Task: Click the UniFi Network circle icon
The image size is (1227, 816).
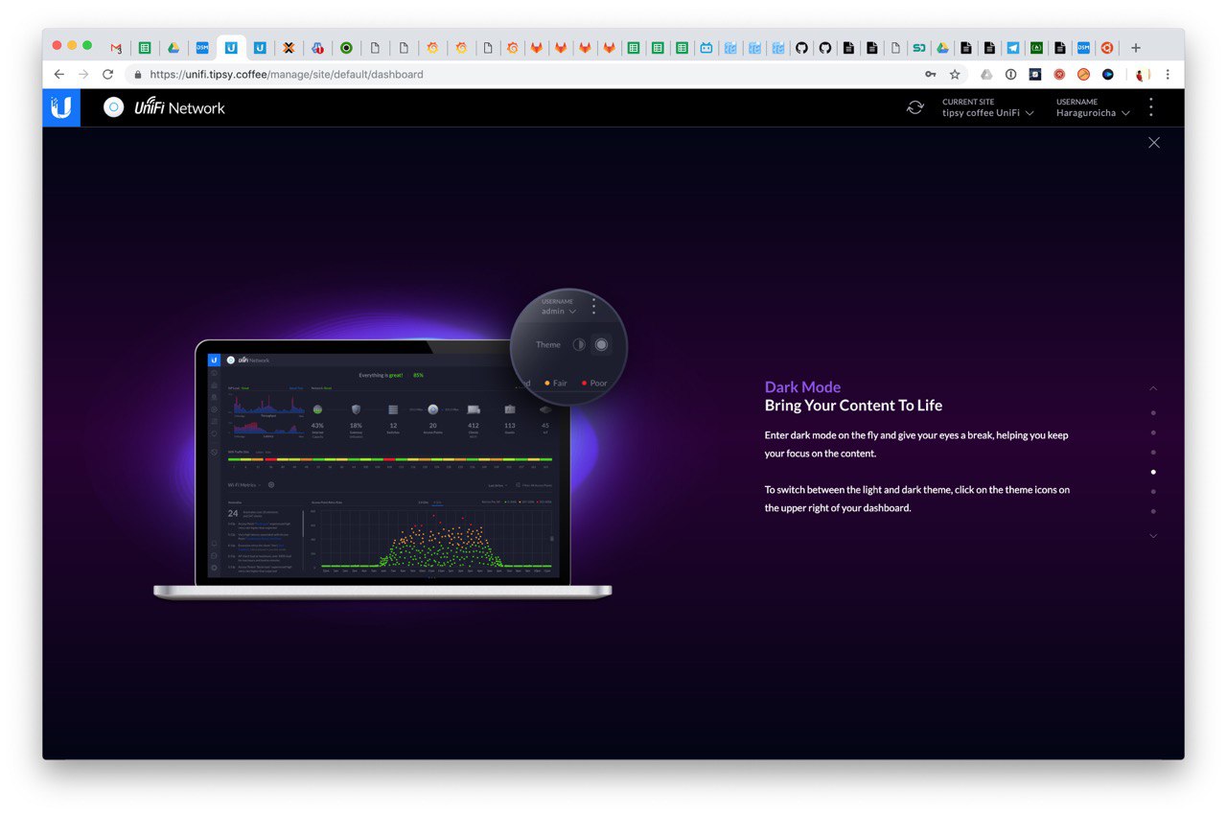Action: coord(114,107)
